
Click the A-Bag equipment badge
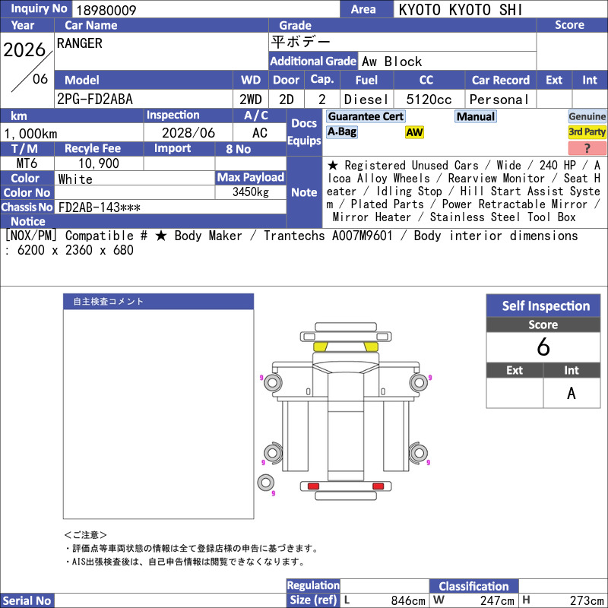(x=341, y=131)
